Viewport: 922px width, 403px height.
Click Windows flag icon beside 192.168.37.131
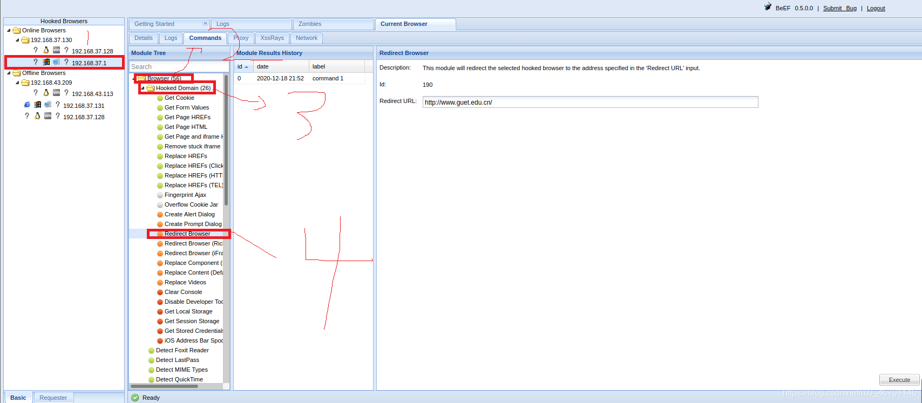tap(37, 105)
